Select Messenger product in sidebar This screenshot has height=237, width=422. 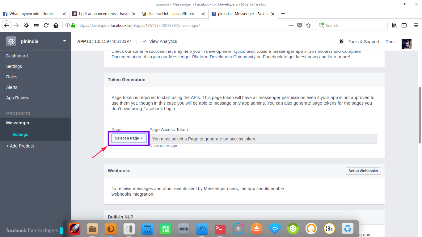point(18,123)
